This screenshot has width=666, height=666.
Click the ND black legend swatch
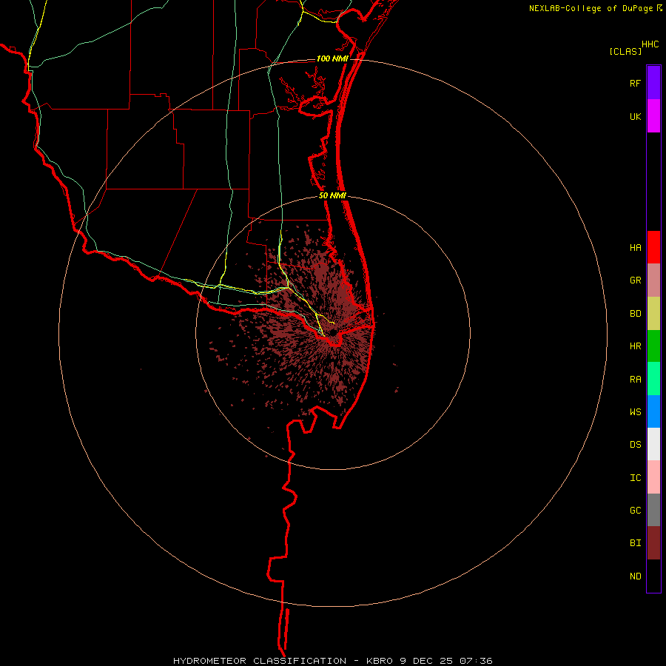(653, 576)
